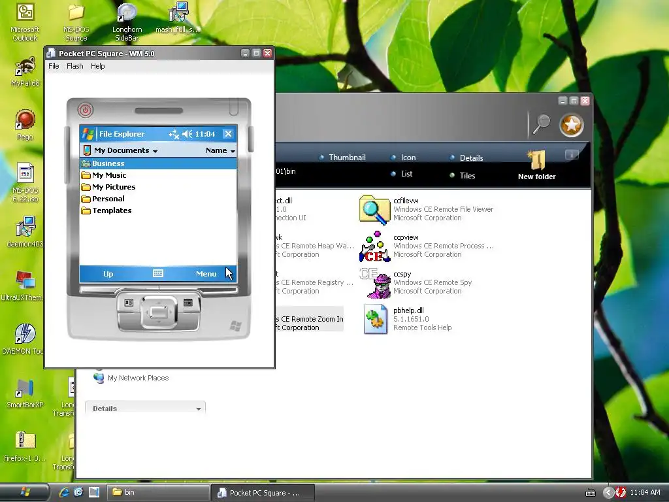Open mash_full_s installer on desktop
The height and width of the screenshot is (502, 669).
178,18
